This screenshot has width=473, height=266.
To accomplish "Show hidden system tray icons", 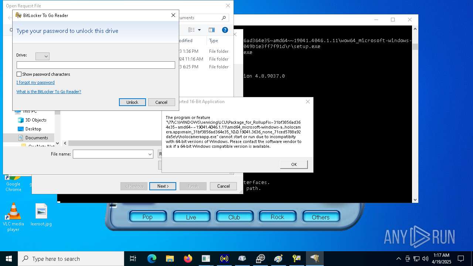I will pos(398,259).
